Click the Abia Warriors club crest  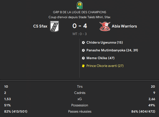[105, 26]
